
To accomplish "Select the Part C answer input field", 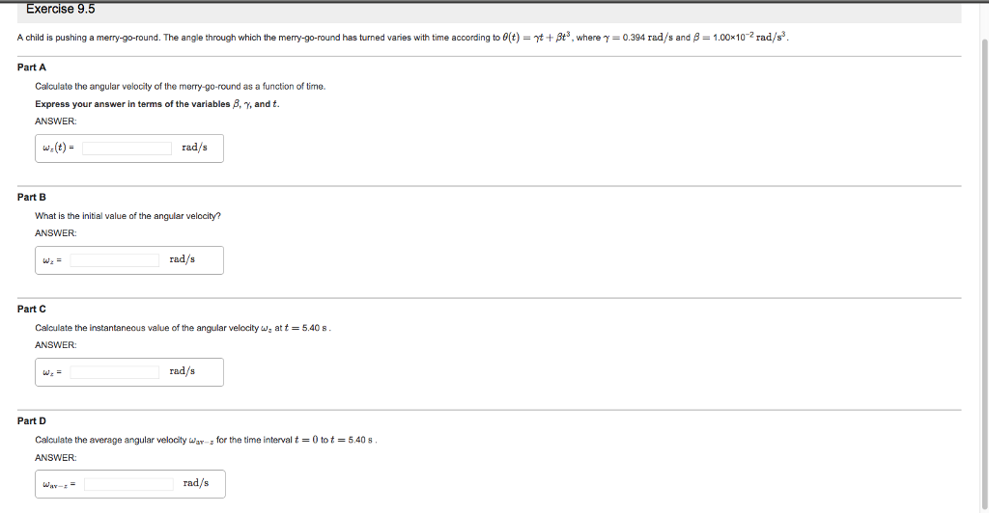I will [x=114, y=372].
